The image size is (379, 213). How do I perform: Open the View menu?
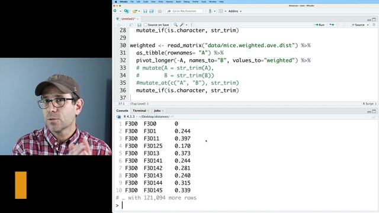point(153,2)
